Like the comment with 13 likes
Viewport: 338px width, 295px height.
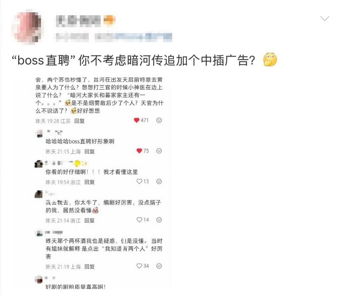click(139, 182)
